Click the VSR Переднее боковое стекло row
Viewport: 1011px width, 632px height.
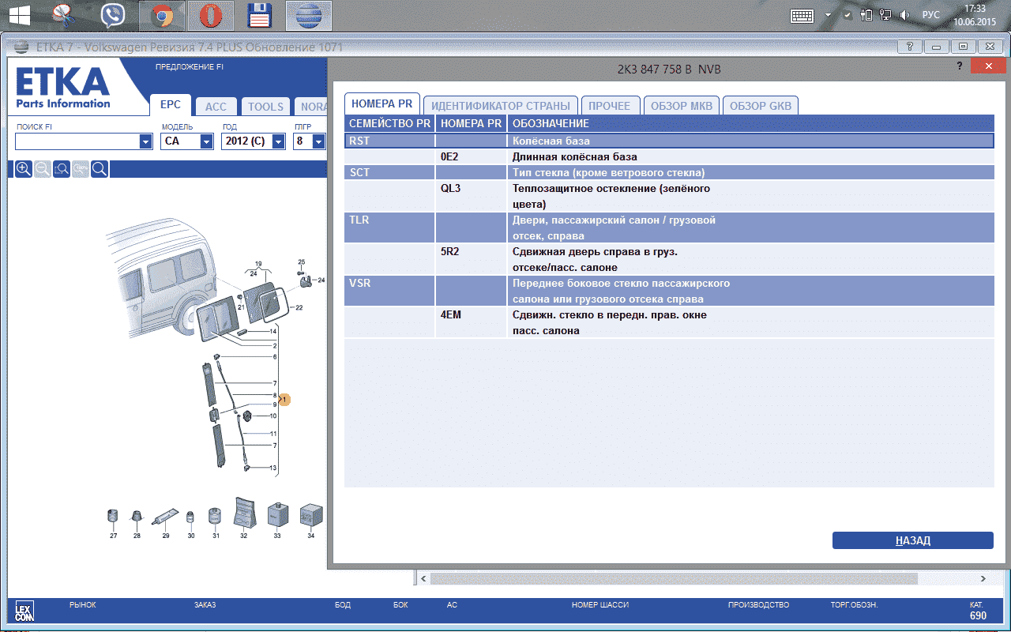[x=669, y=291]
